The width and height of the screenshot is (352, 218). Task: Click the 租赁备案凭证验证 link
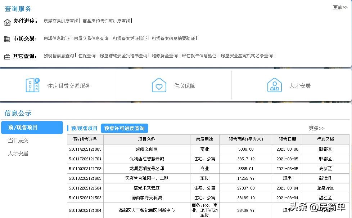click(x=130, y=38)
